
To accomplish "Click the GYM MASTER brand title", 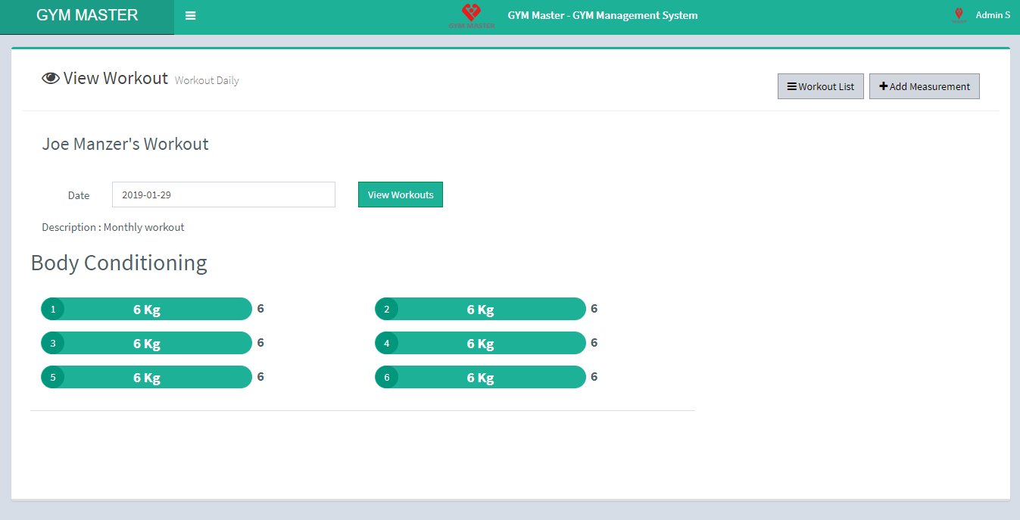I will click(87, 16).
